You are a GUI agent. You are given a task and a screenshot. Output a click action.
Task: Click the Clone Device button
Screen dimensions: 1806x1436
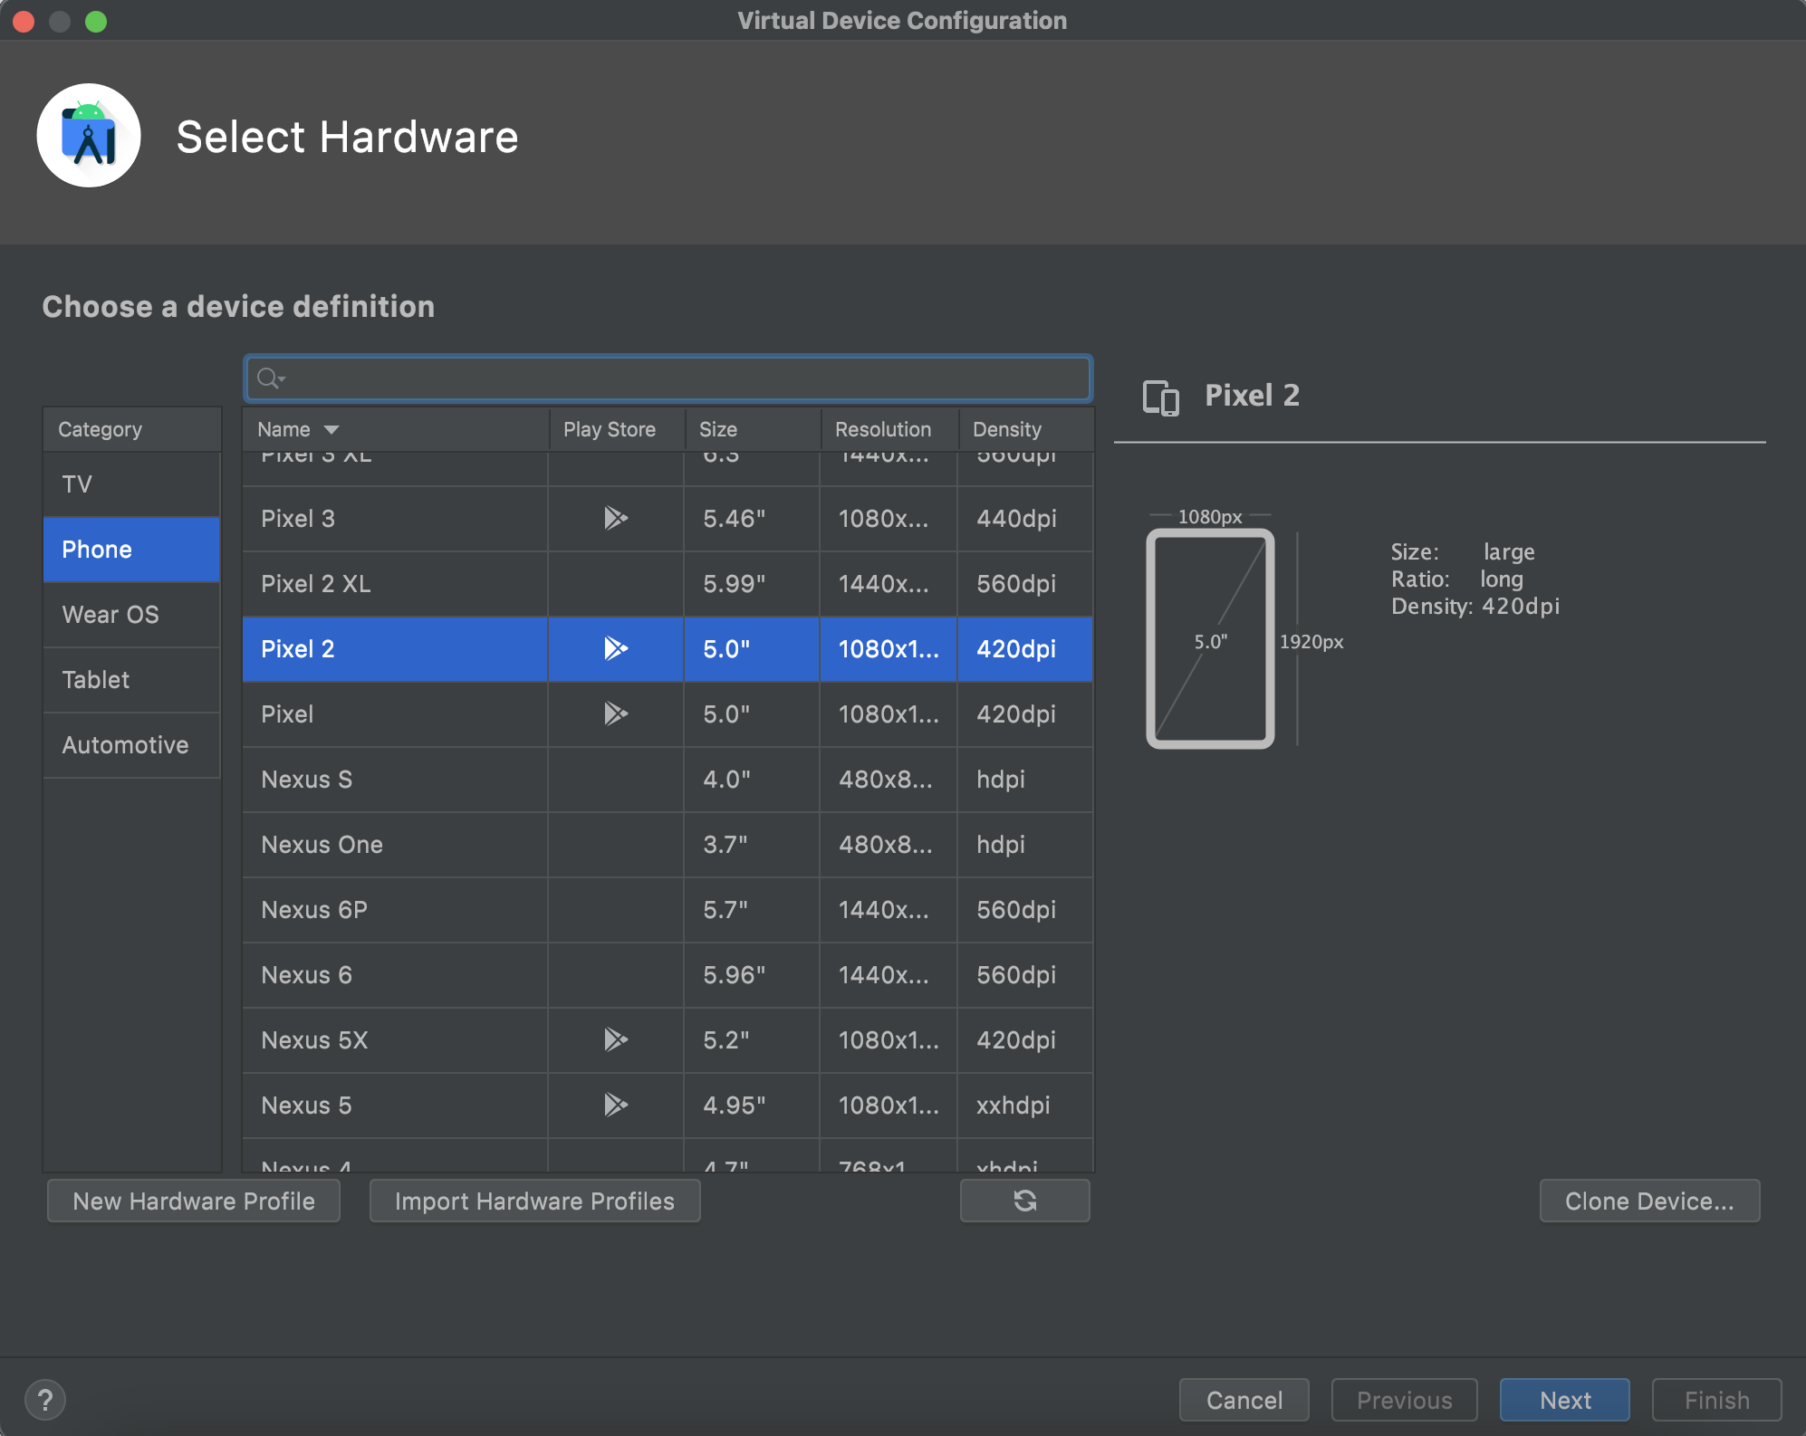(x=1649, y=1201)
